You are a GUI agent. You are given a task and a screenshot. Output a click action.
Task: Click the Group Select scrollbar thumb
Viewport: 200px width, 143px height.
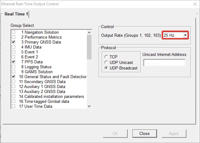[x=89, y=46]
